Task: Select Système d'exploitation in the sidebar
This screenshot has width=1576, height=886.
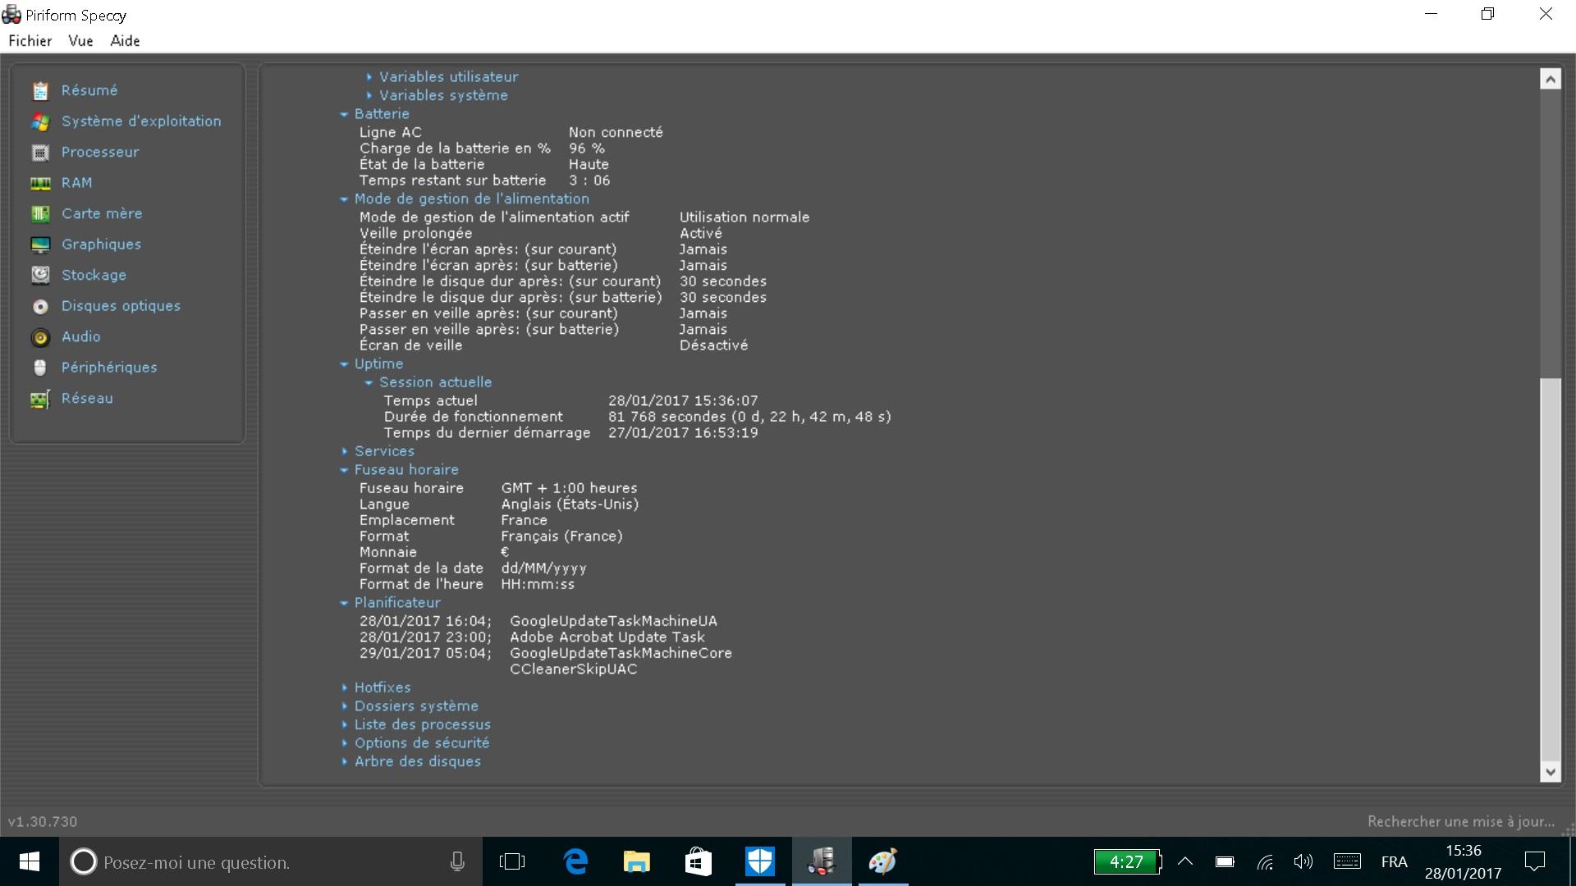Action: [141, 121]
